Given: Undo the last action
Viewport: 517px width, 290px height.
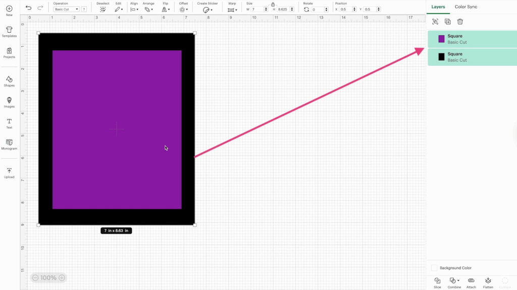Looking at the screenshot, I should click(x=29, y=8).
